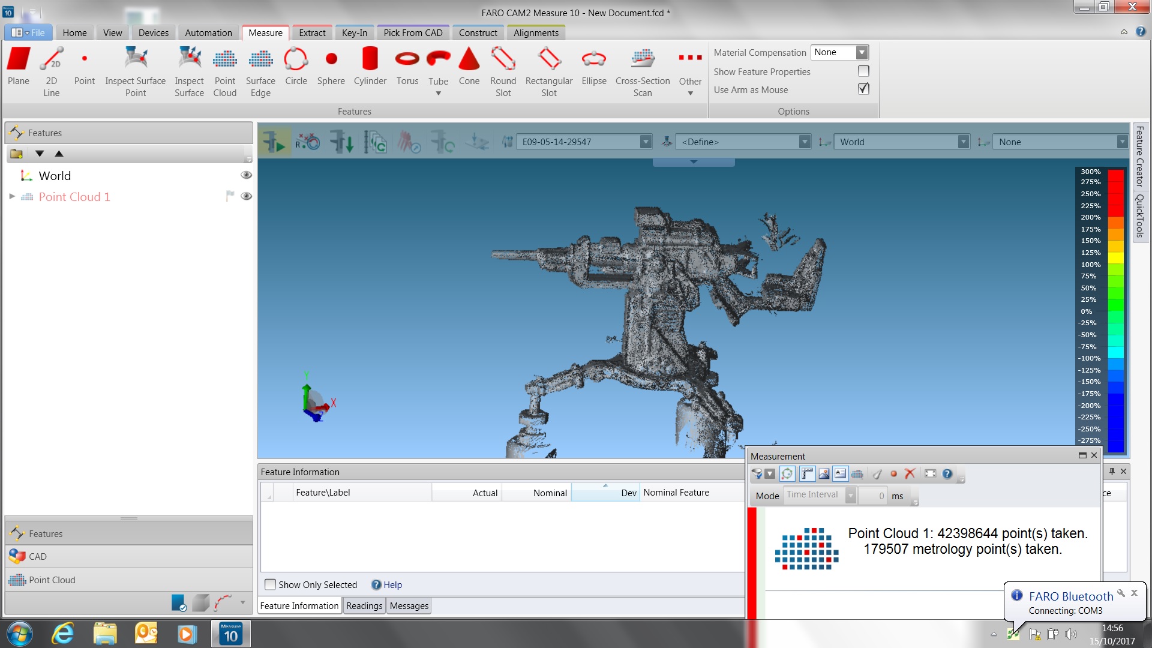This screenshot has width=1152, height=648.
Task: Open the Home ribbon tab
Action: tap(75, 33)
